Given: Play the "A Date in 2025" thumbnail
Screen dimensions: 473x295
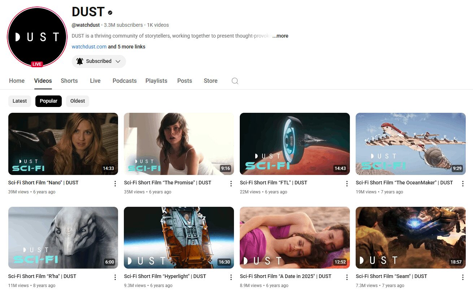Looking at the screenshot, I should 295,238.
